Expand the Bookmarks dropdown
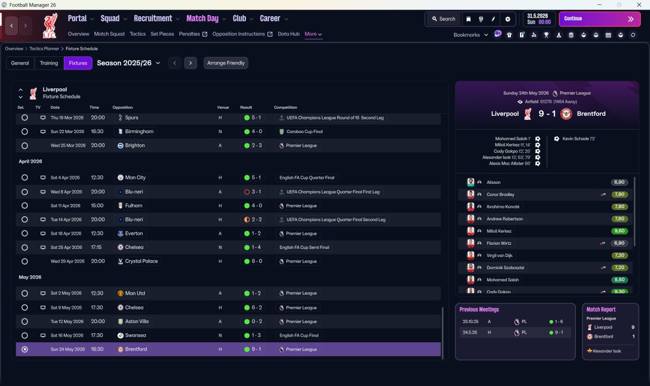The image size is (650, 386). pos(471,35)
